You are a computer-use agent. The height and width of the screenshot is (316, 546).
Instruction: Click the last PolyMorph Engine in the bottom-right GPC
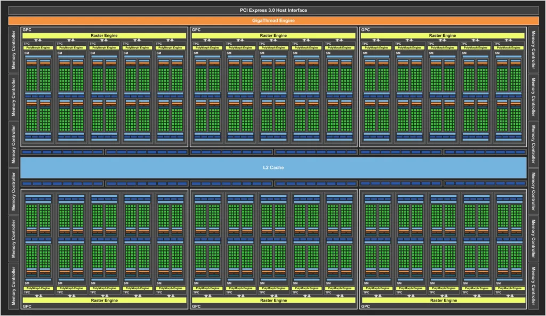pyautogui.click(x=509, y=288)
